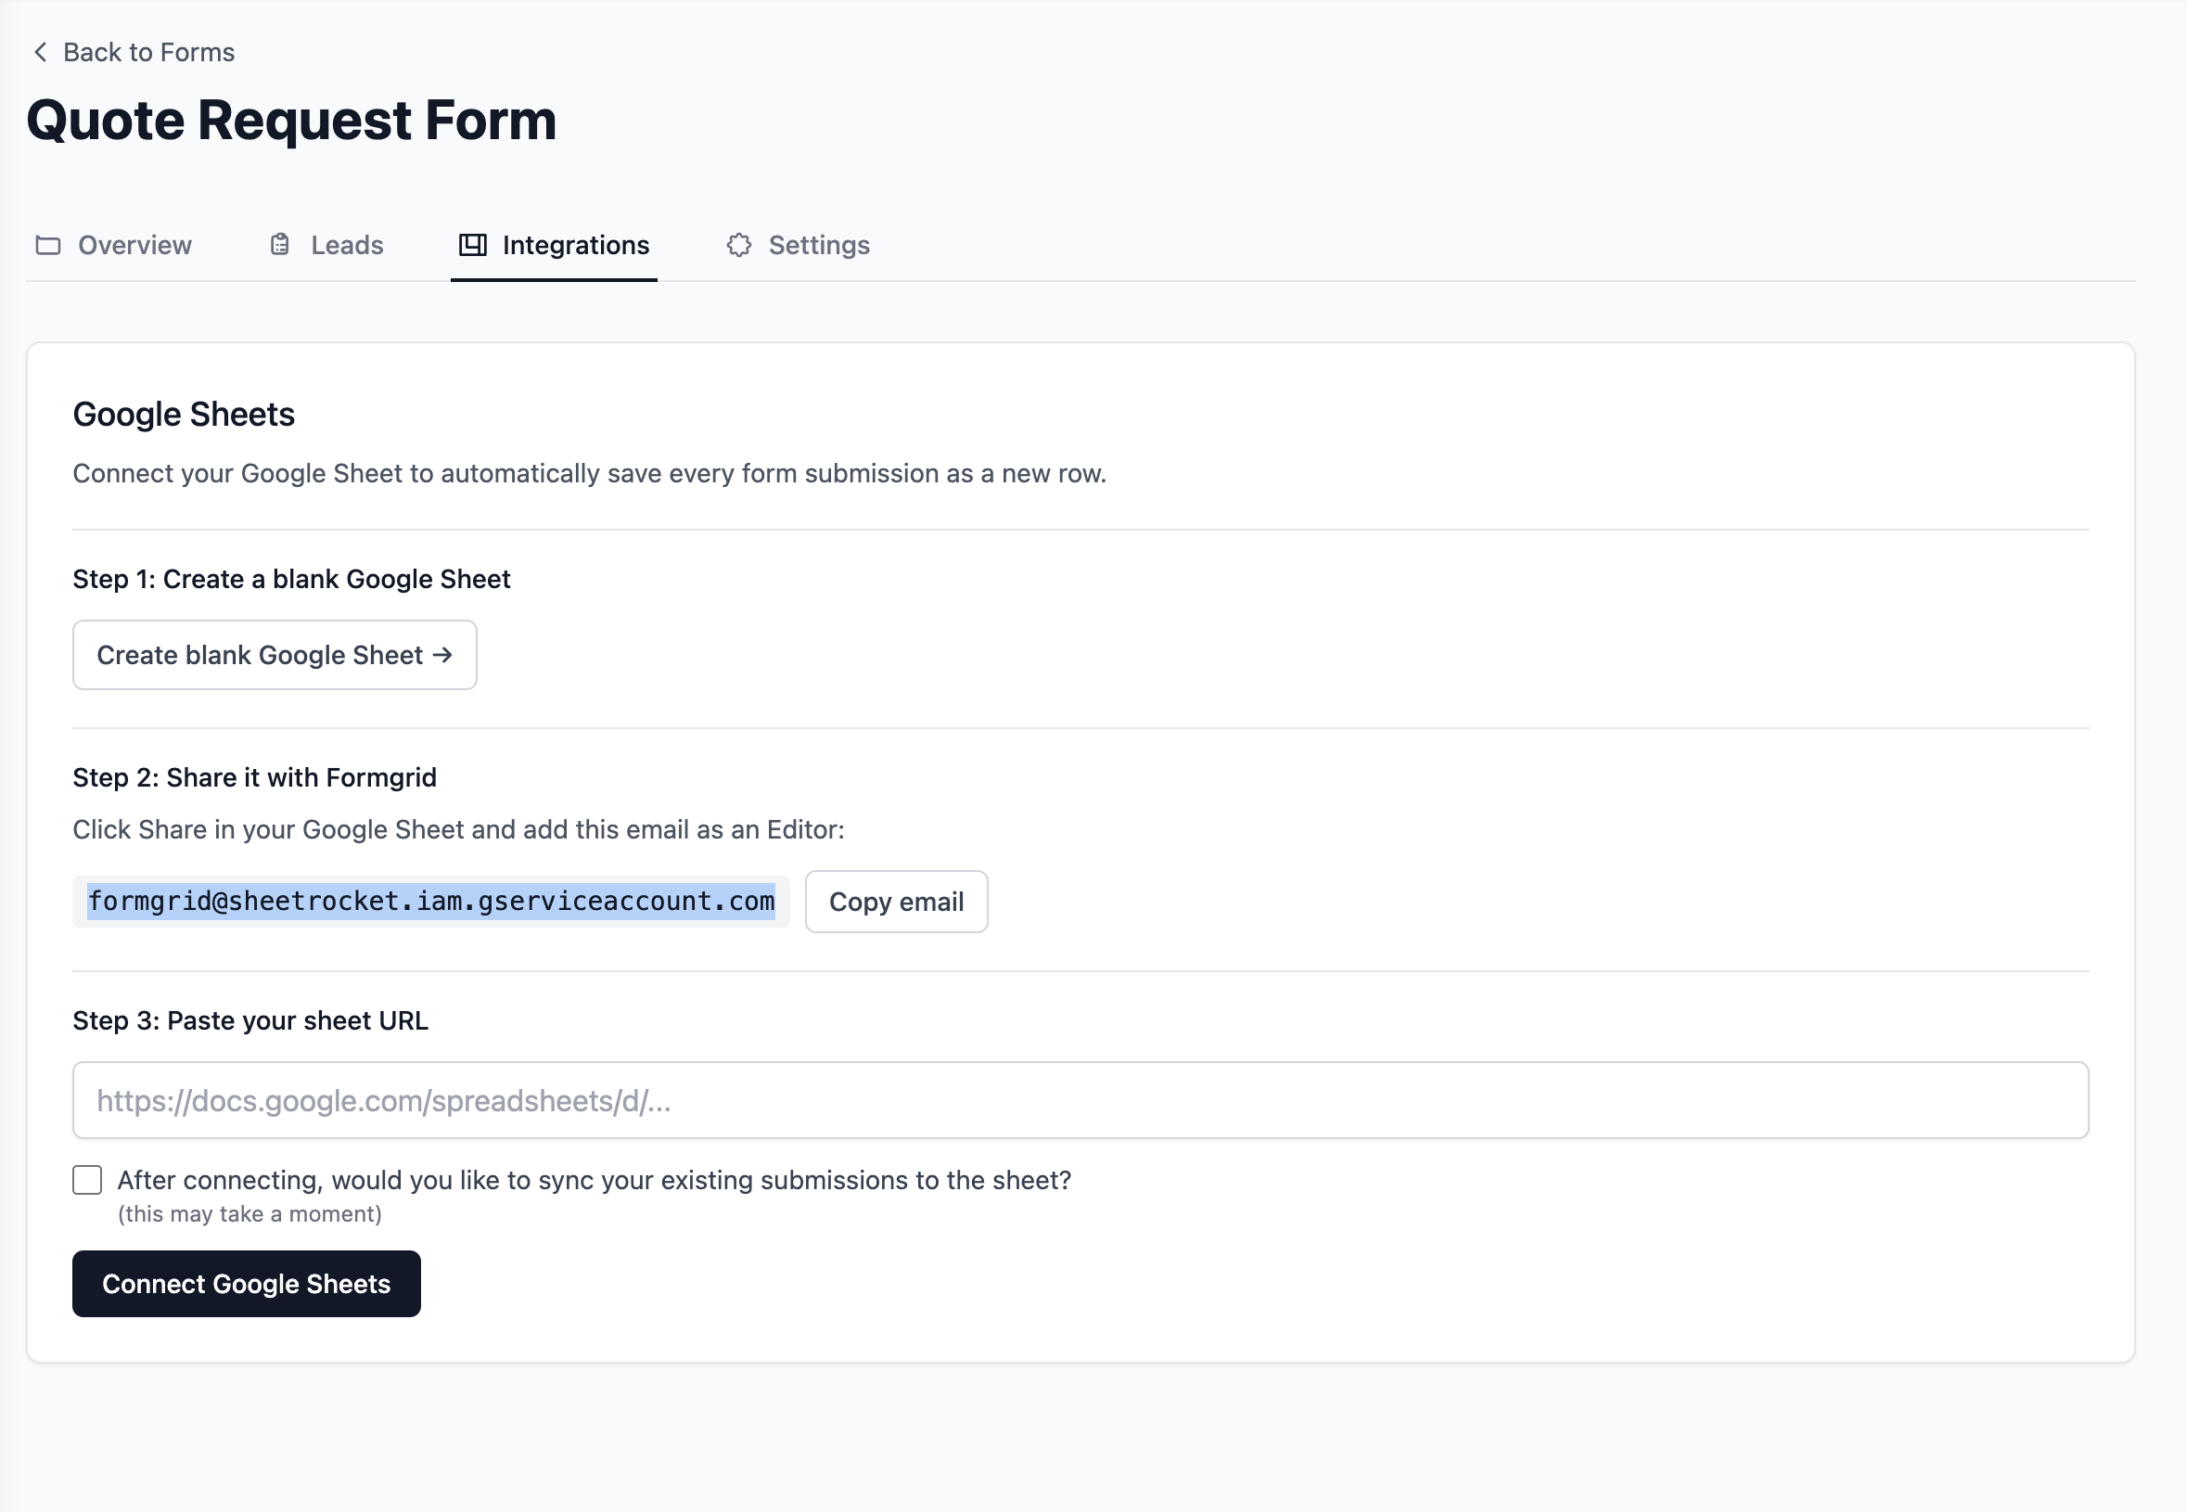Switch to the Leads tab
This screenshot has height=1512, width=2187.
pyautogui.click(x=326, y=246)
